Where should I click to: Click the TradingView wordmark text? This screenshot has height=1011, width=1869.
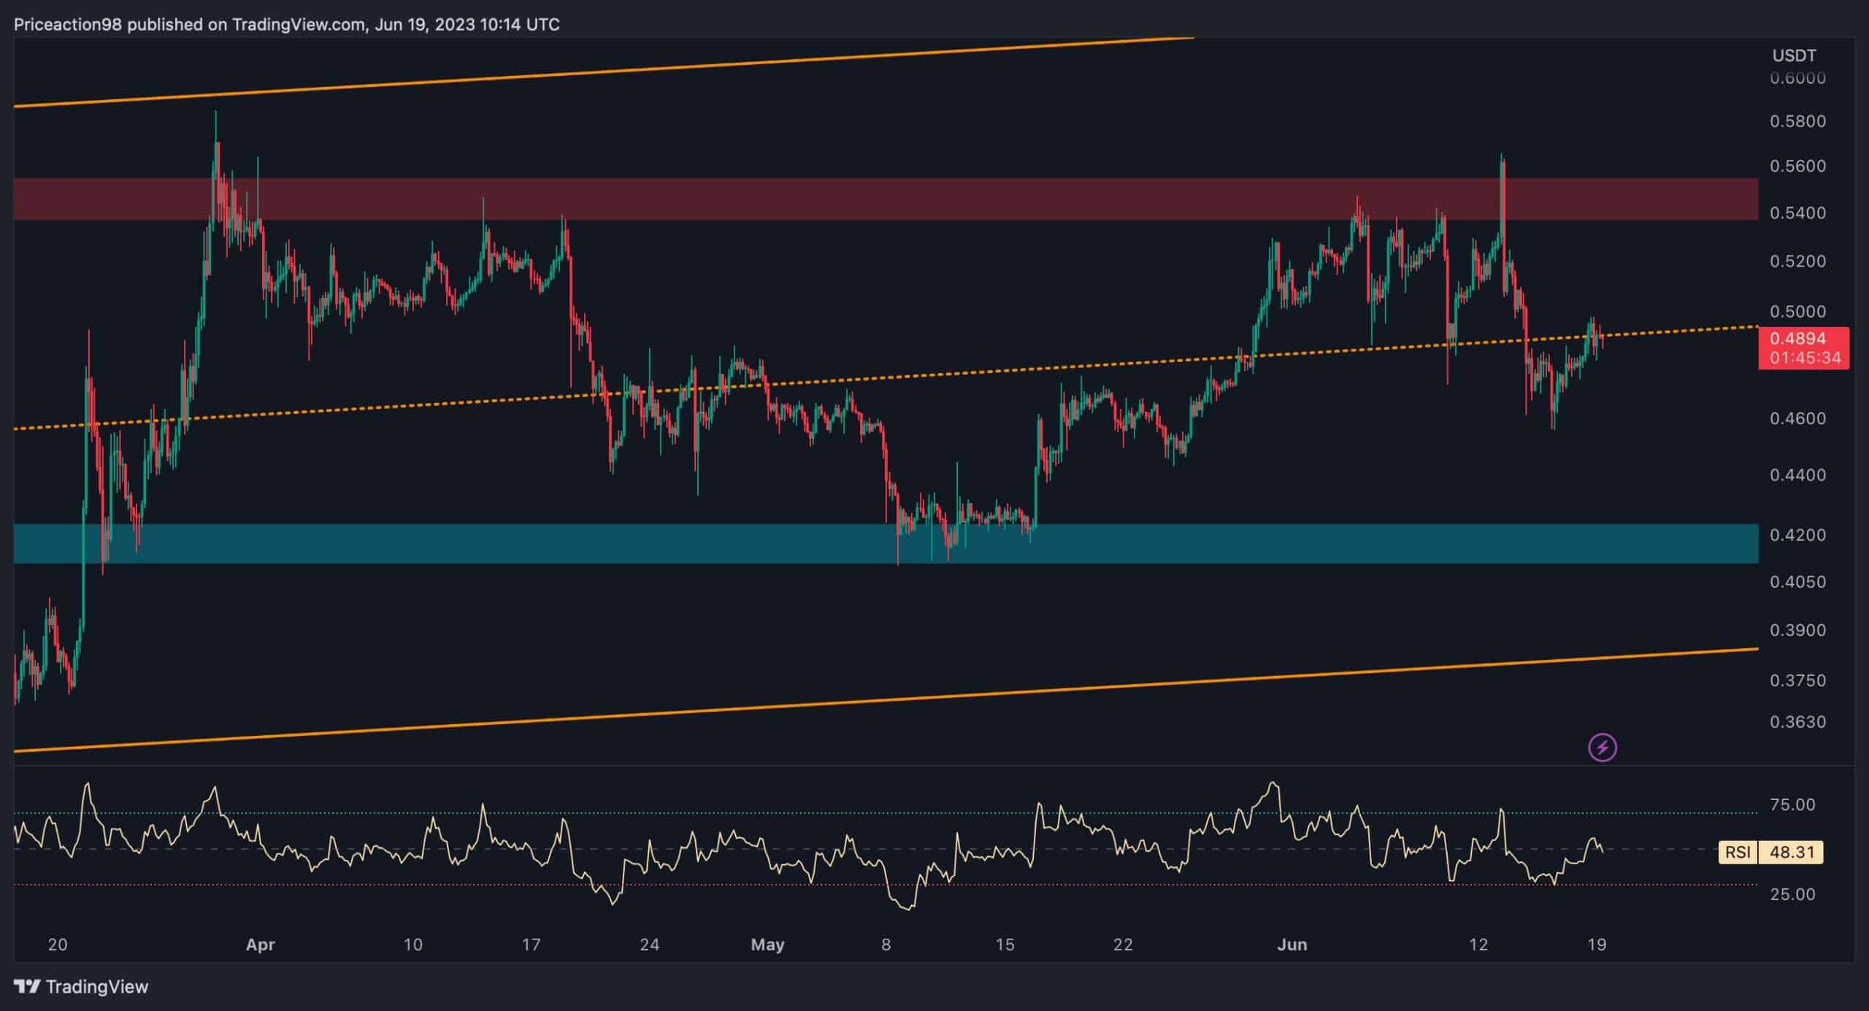click(x=97, y=987)
